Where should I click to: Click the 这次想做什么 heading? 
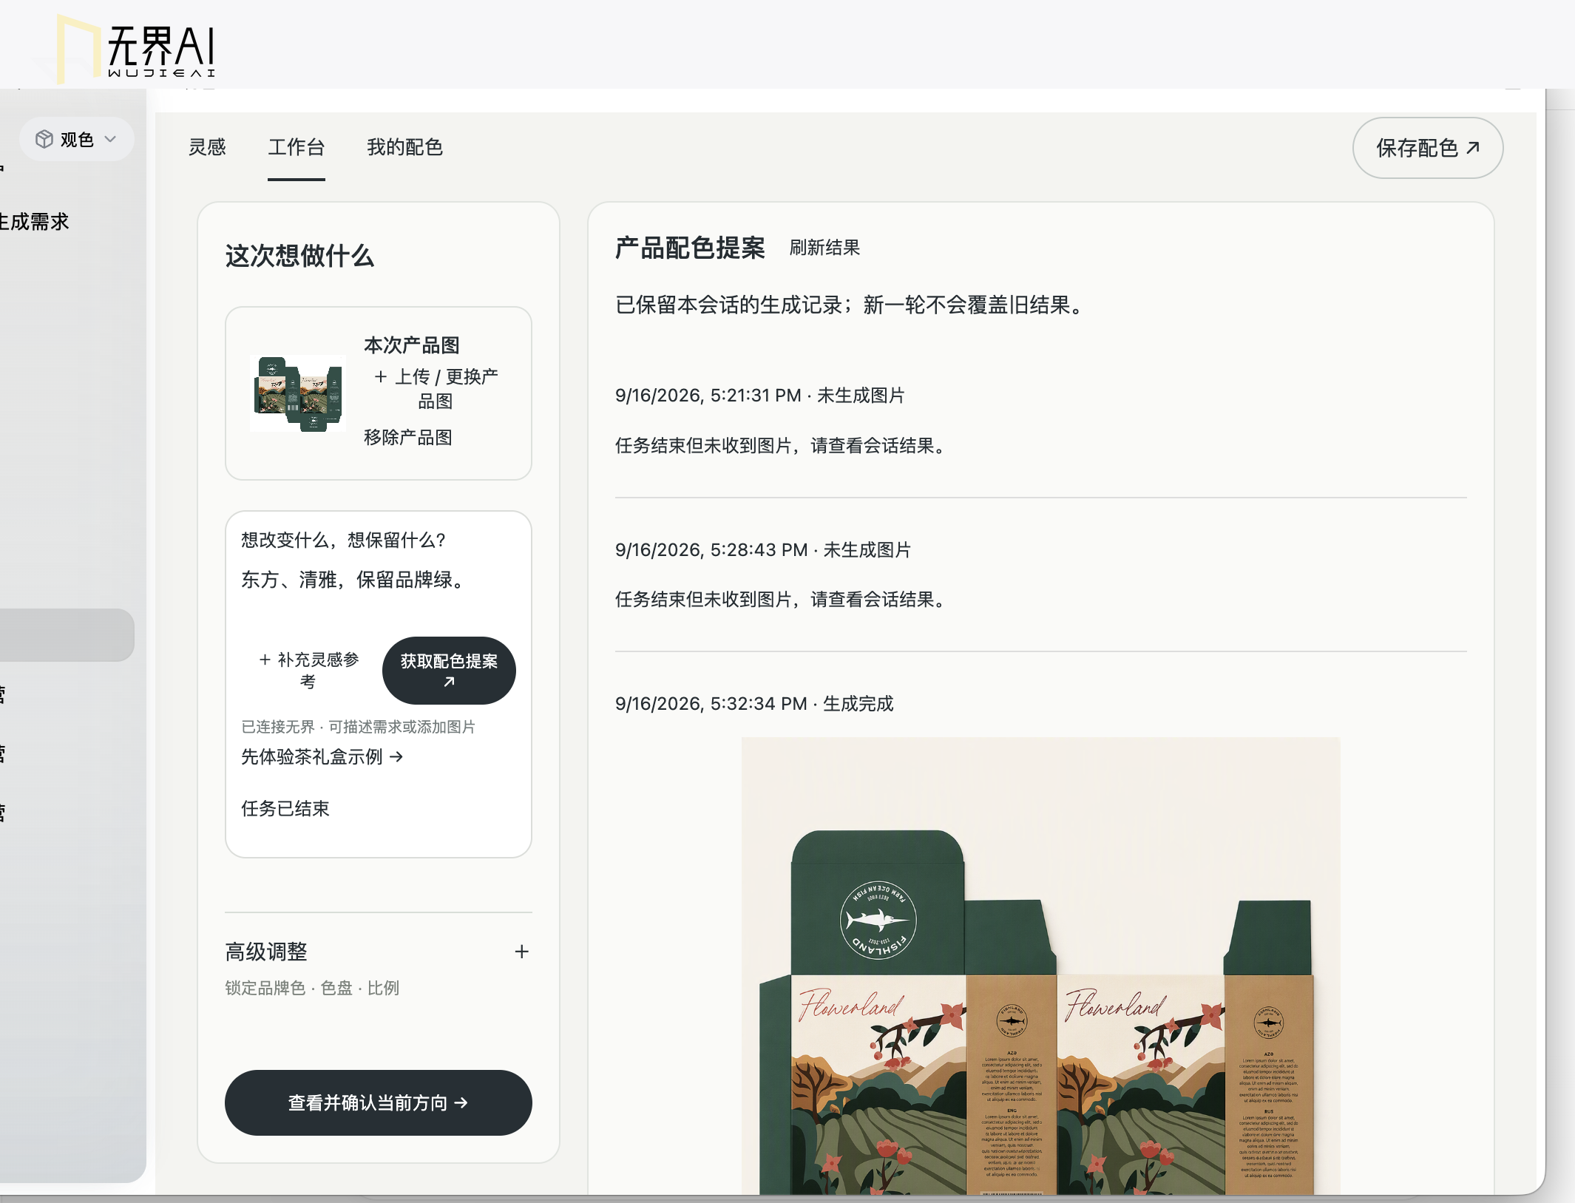point(299,256)
